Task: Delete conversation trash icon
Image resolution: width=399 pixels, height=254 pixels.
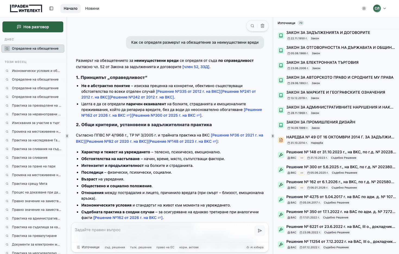Action: pos(262,26)
